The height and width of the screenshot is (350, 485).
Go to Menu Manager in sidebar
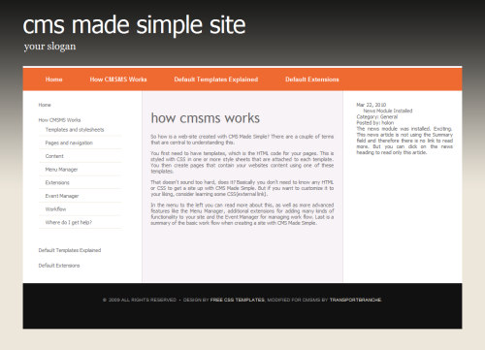(x=61, y=170)
